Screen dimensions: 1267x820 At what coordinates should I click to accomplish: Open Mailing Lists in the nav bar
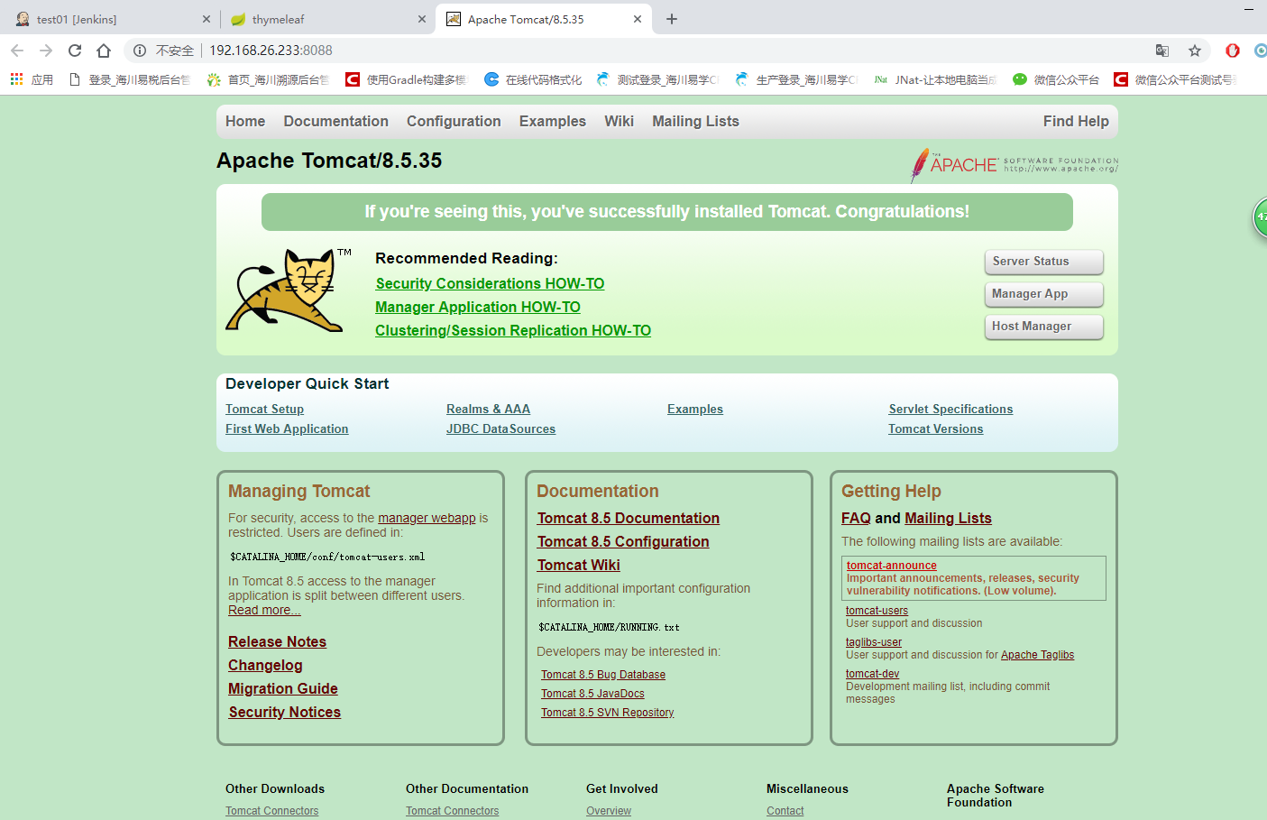[x=695, y=121]
